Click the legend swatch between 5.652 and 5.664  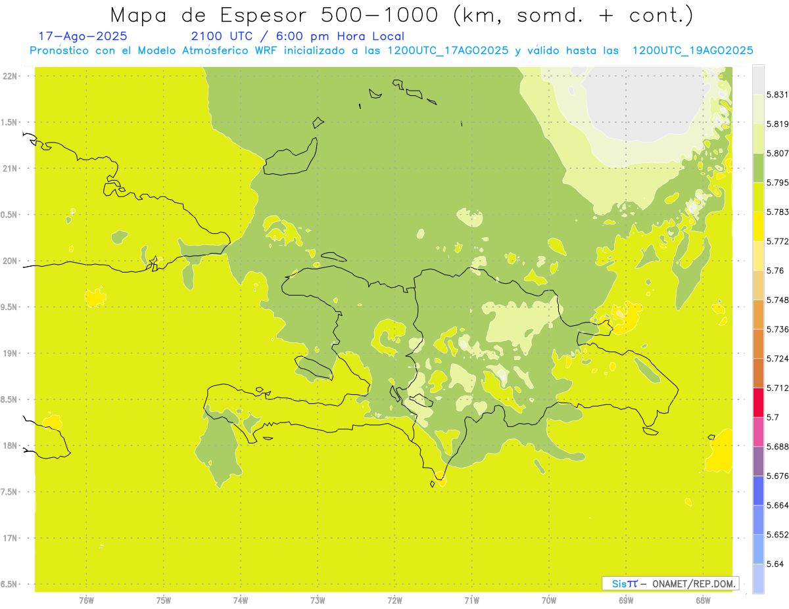coord(758,520)
